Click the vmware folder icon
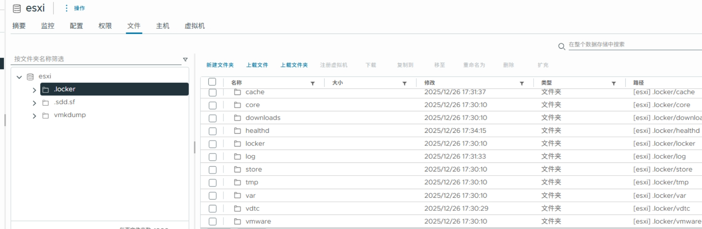Image resolution: width=702 pixels, height=229 pixels. pos(237,221)
